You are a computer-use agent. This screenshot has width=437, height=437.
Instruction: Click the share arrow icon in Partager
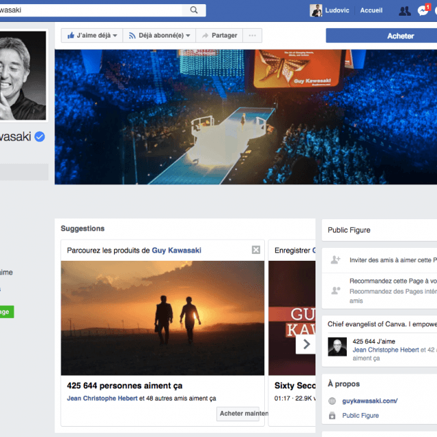point(205,36)
